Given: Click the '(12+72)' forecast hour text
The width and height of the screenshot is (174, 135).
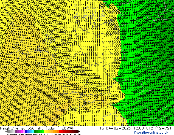Looking at the screenshot, I should tap(162, 128).
